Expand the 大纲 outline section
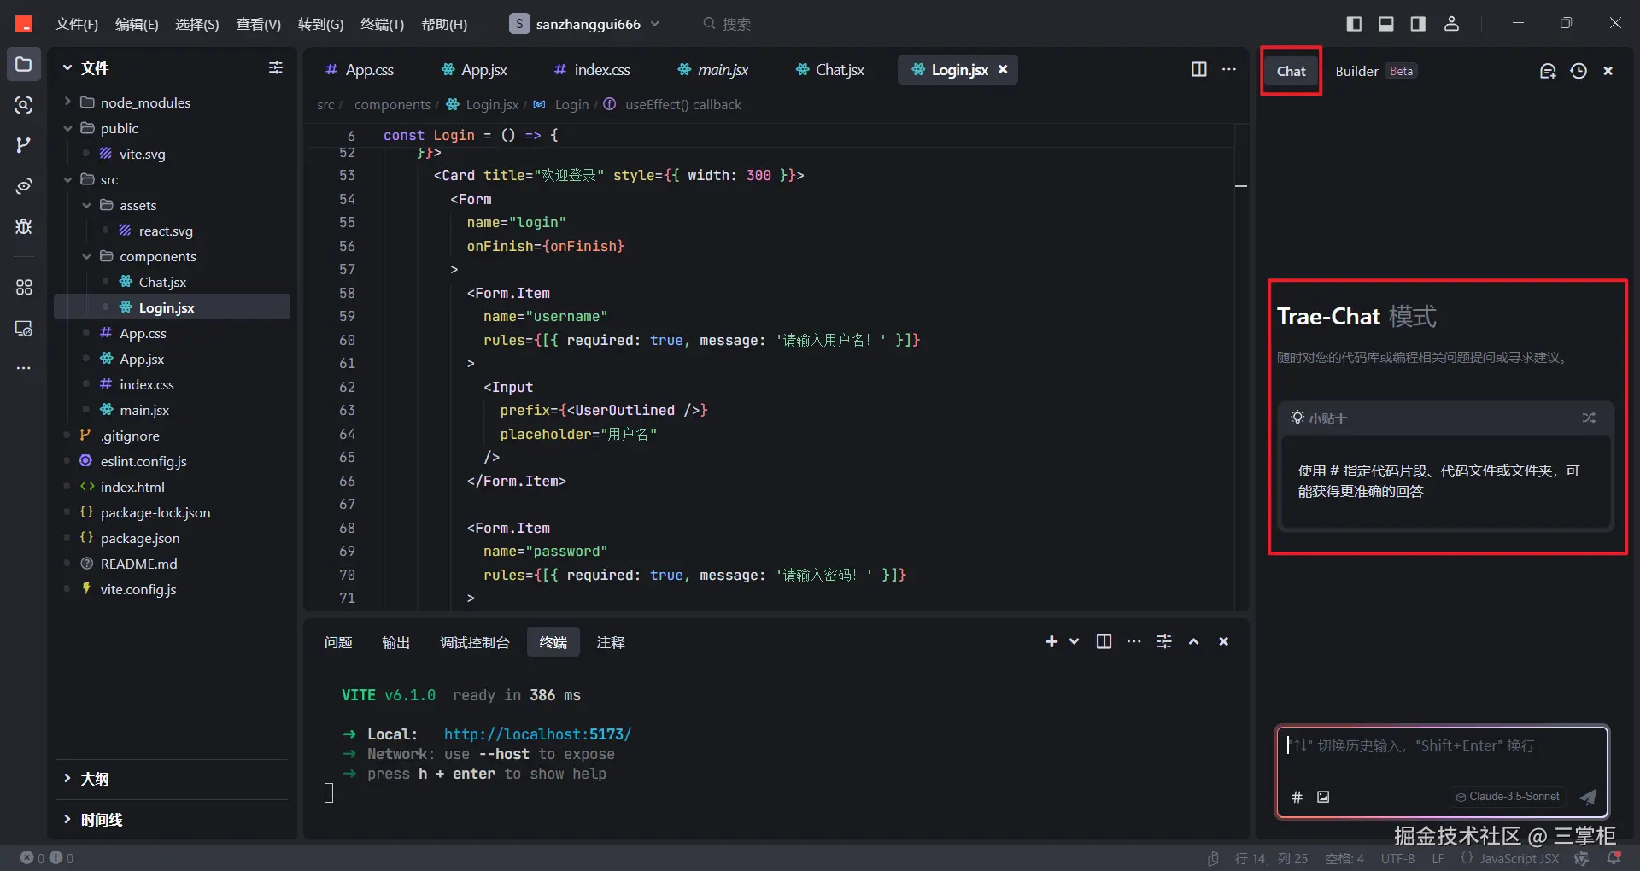The width and height of the screenshot is (1640, 871). click(67, 778)
